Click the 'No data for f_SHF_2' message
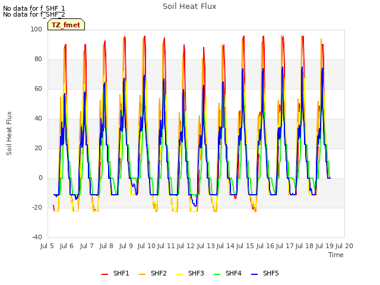 point(34,14)
